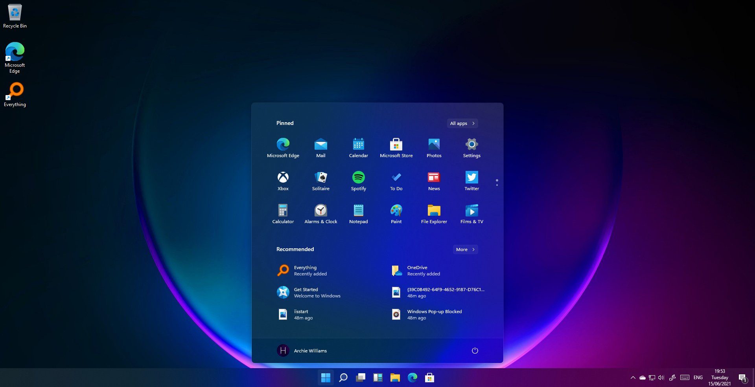
Task: Open Spotify from the pinned apps
Action: point(358,181)
